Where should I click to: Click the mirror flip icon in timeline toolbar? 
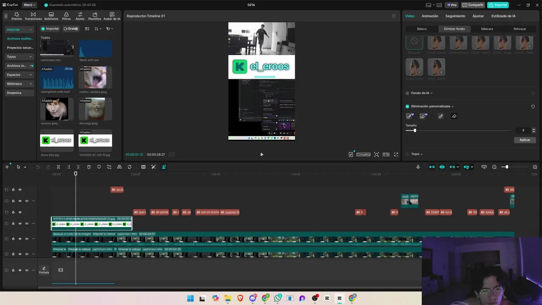coord(119,167)
